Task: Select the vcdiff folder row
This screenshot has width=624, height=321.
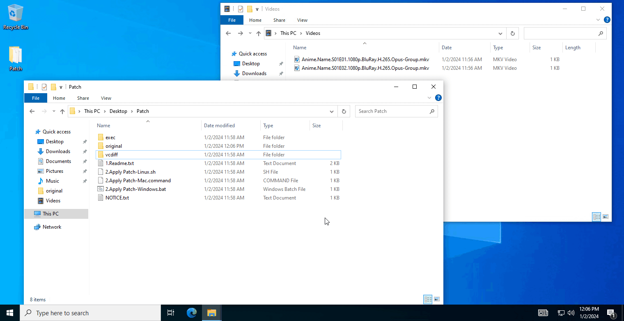Action: click(x=218, y=155)
